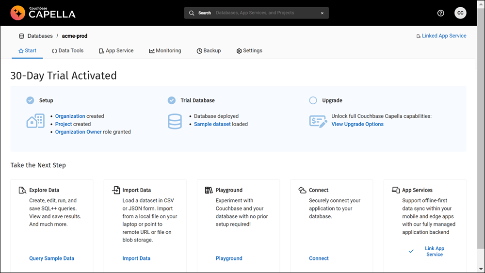Click the Import Data link at card bottom

click(x=136, y=258)
